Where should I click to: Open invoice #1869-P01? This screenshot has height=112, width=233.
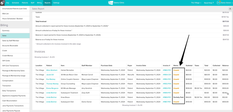pos(167,97)
